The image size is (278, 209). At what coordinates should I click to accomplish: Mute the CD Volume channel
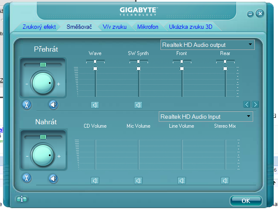click(95, 181)
